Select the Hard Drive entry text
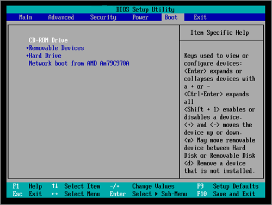 pos(45,55)
